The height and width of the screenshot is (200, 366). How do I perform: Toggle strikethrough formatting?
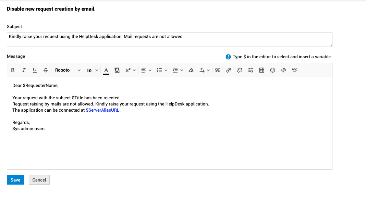tap(46, 70)
